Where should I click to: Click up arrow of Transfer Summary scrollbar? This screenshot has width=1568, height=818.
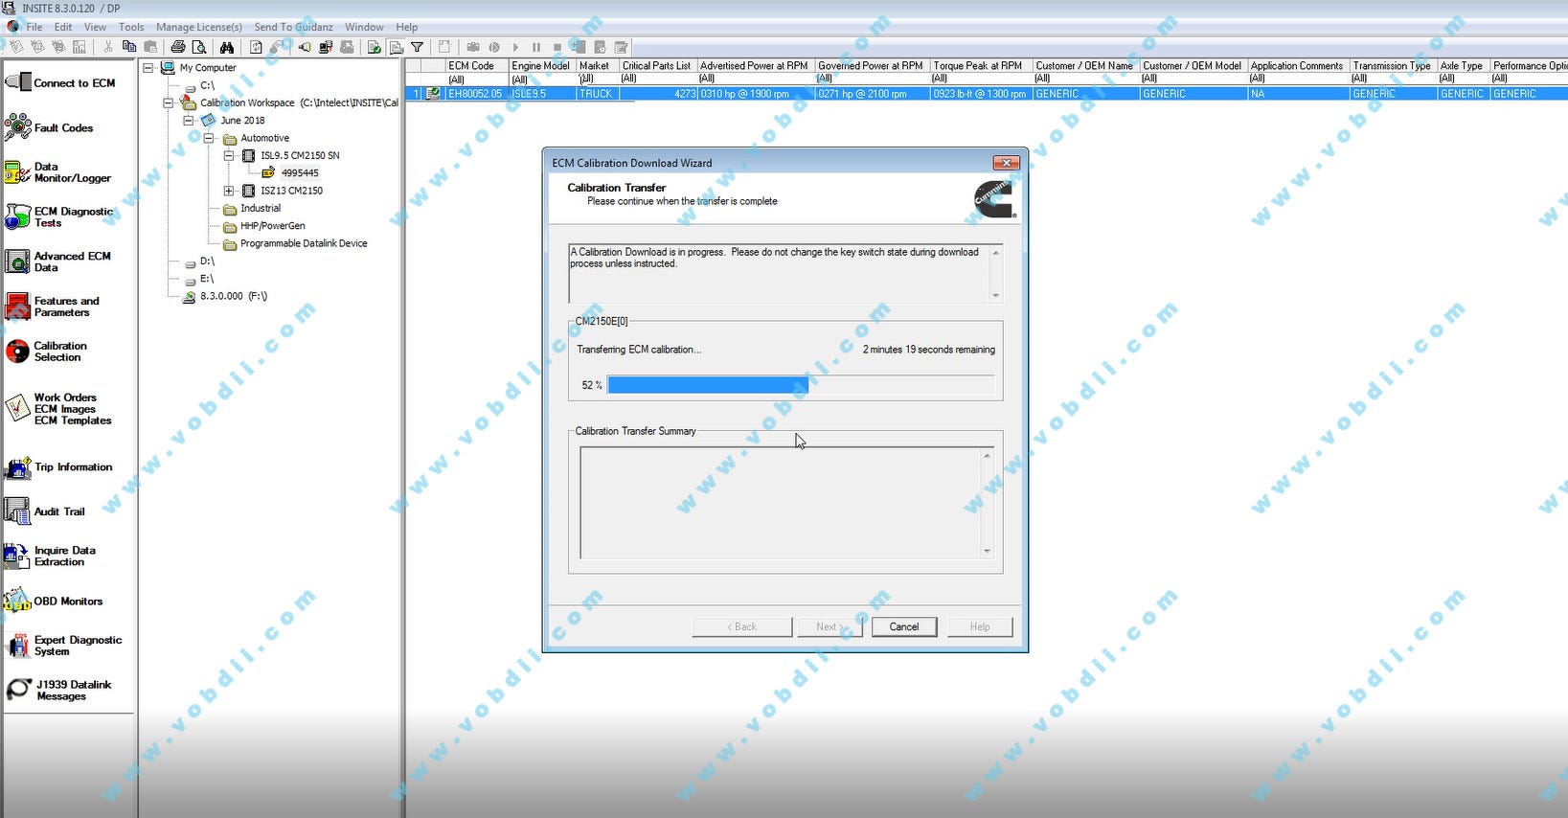tap(987, 455)
